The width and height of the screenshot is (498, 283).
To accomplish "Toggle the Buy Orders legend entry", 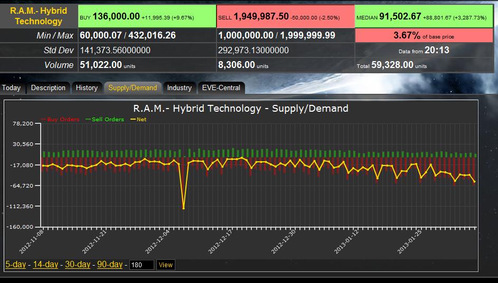I will [x=60, y=120].
